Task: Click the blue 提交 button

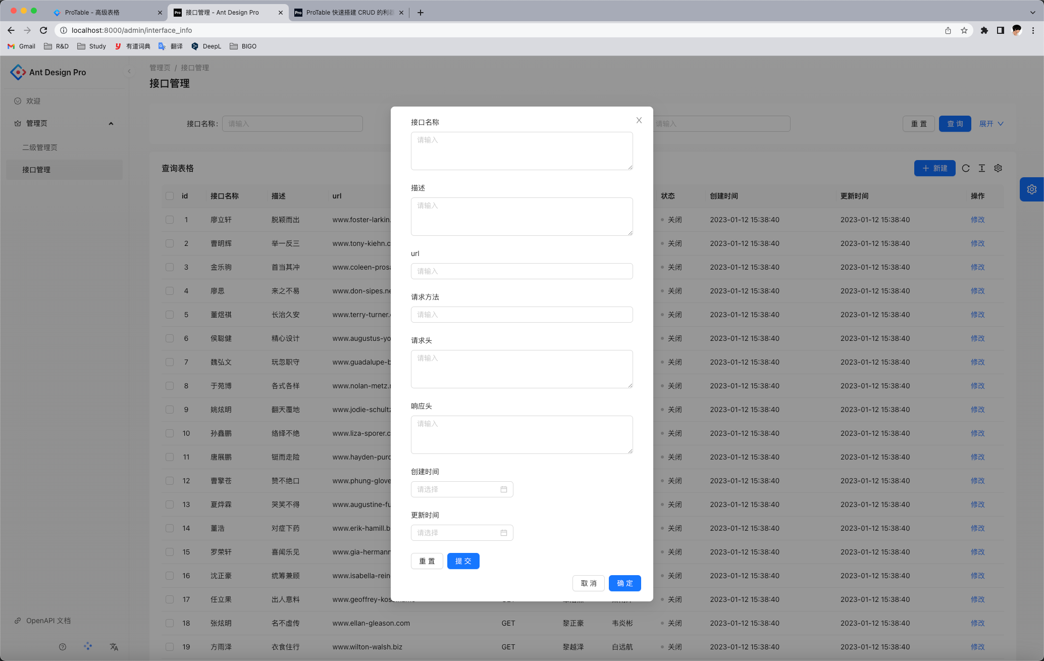Action: click(463, 561)
